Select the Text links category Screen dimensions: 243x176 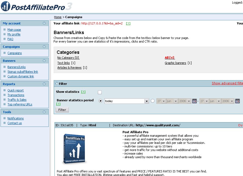[64, 63]
